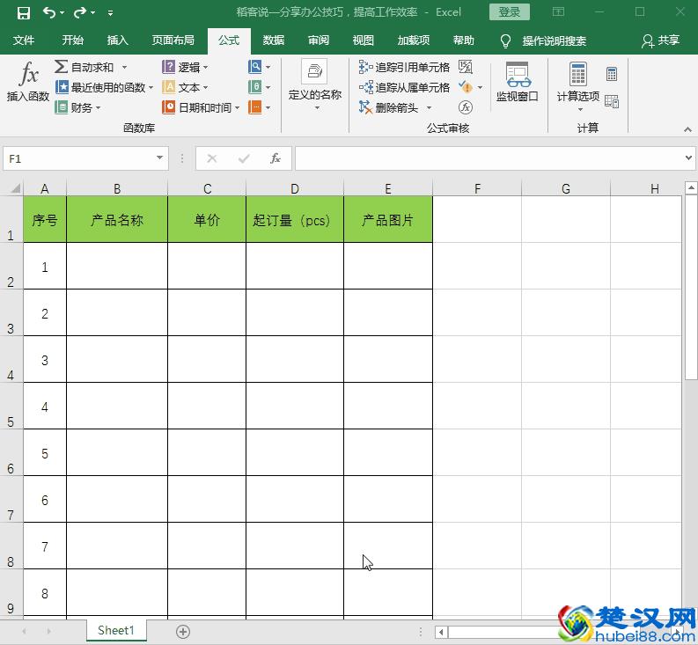Open the 文件 tab

tap(24, 40)
